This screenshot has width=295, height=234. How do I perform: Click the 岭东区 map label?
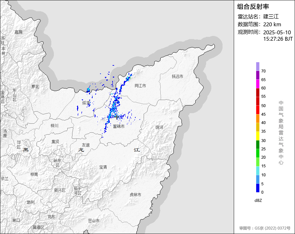click(x=57, y=163)
